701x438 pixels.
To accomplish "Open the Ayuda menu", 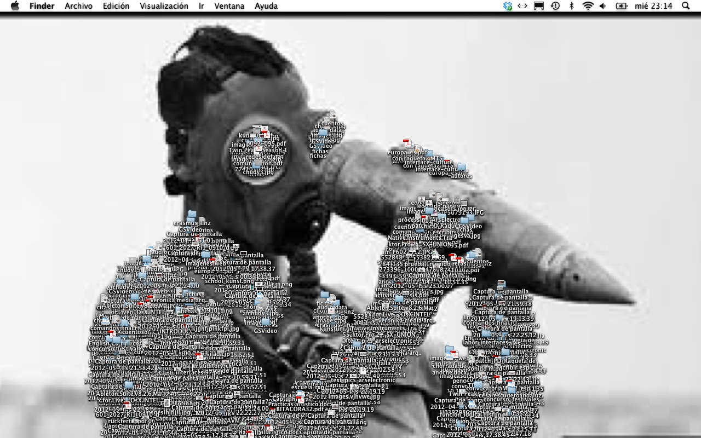I will (266, 6).
